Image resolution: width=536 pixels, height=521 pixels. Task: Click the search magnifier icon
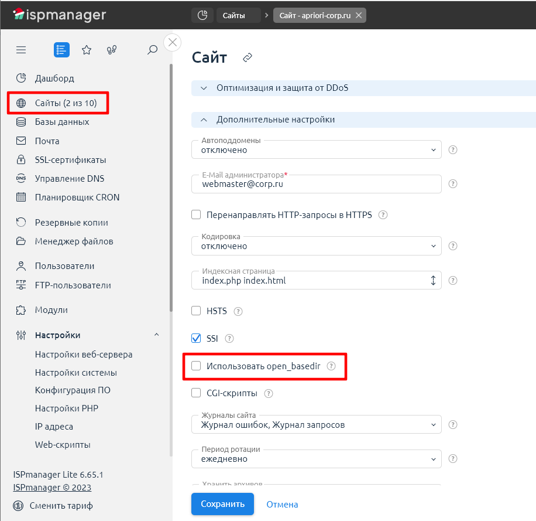coord(152,50)
